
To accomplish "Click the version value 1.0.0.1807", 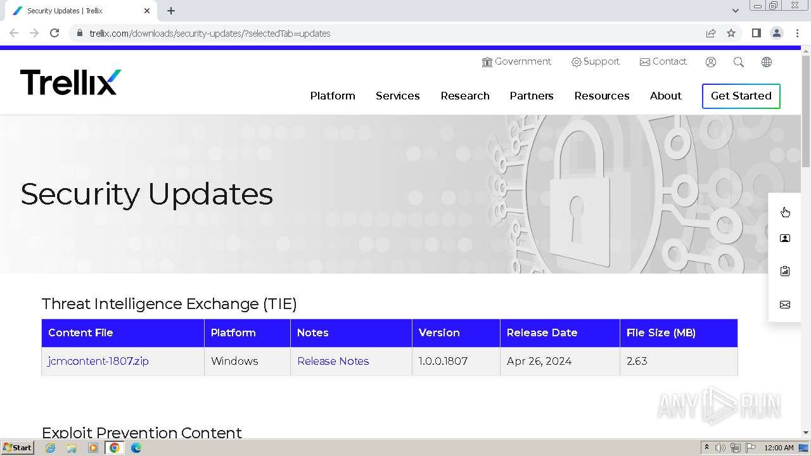I will pyautogui.click(x=443, y=361).
